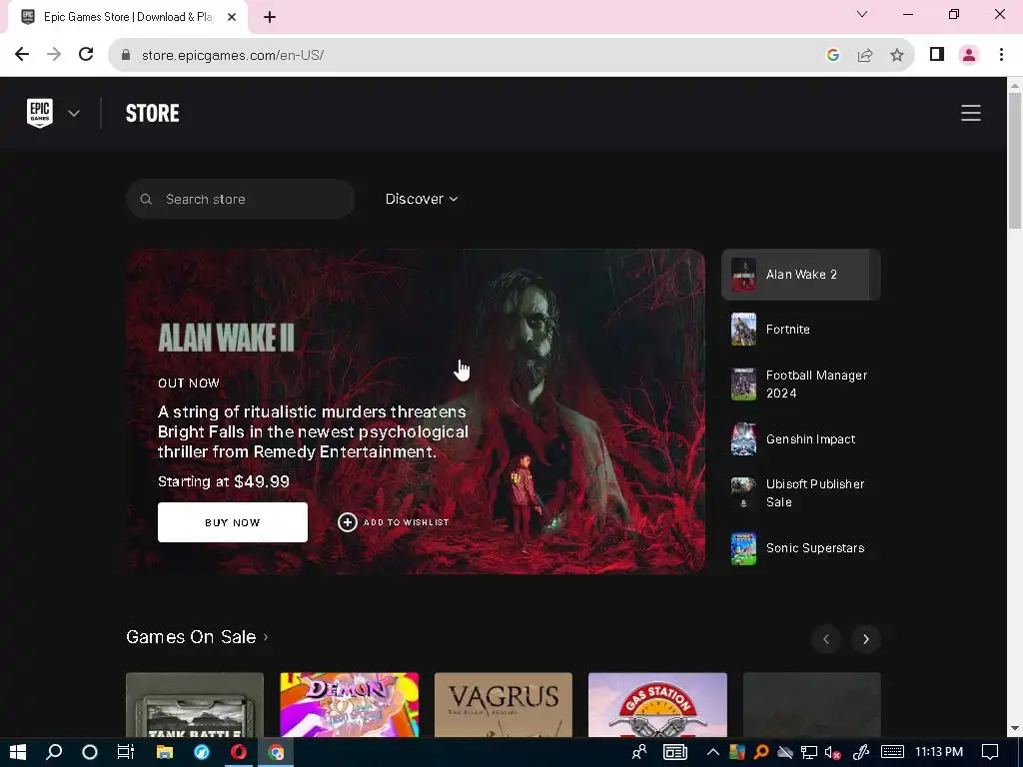
Task: Open the Tank Battle game card
Action: point(195,705)
